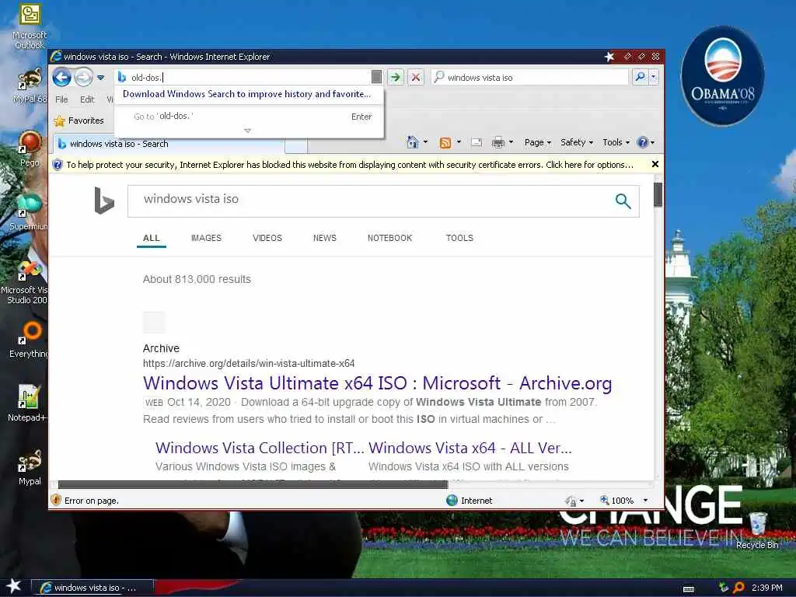Image resolution: width=796 pixels, height=597 pixels.
Task: Open the Notepad++ desktop icon
Action: (28, 403)
